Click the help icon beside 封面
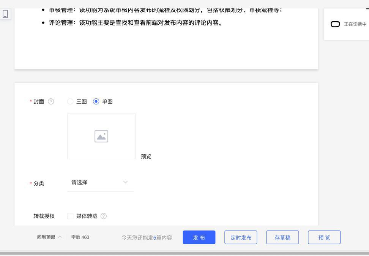369x256 pixels. (51, 101)
